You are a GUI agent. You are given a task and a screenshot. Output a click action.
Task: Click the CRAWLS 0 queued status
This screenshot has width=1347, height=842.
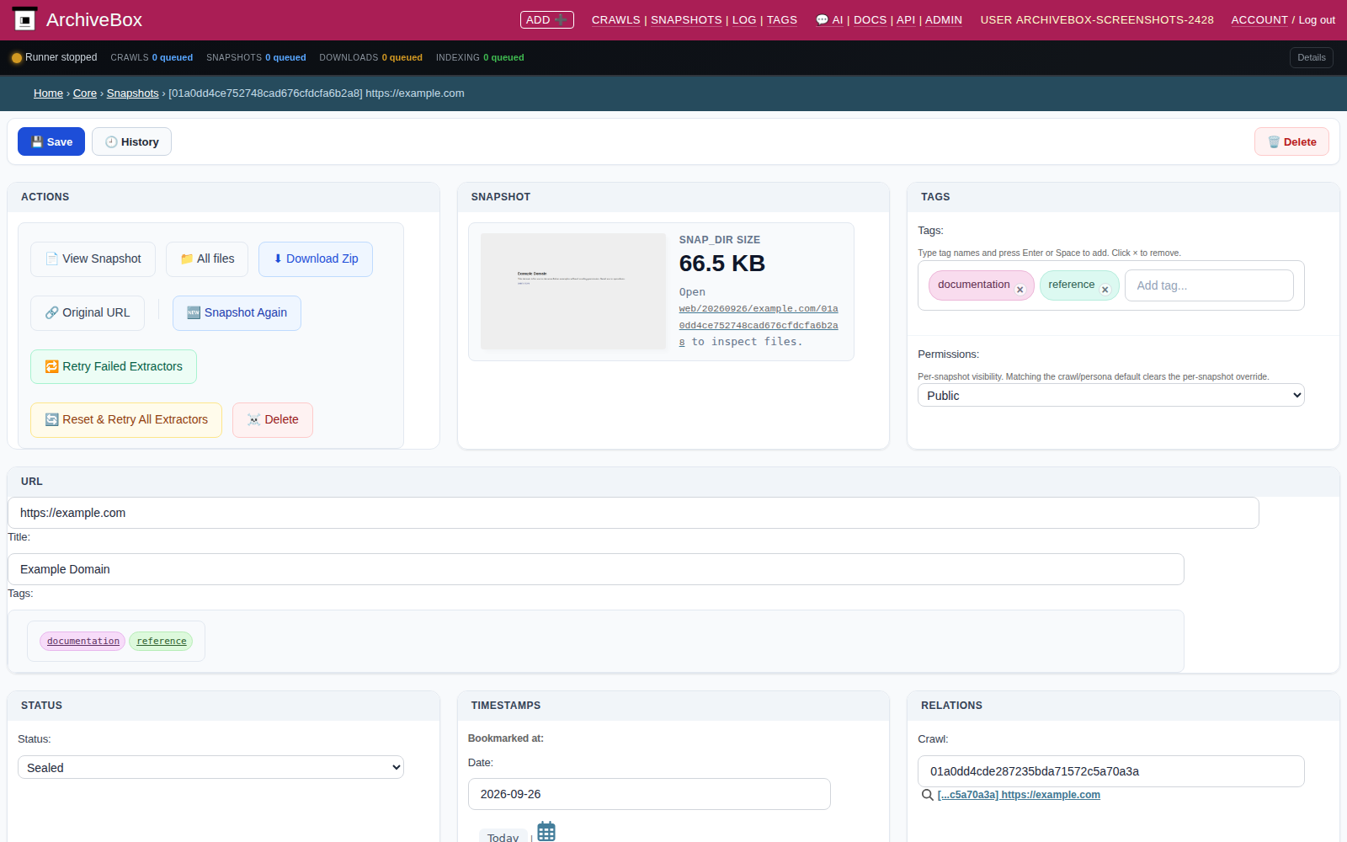152,57
